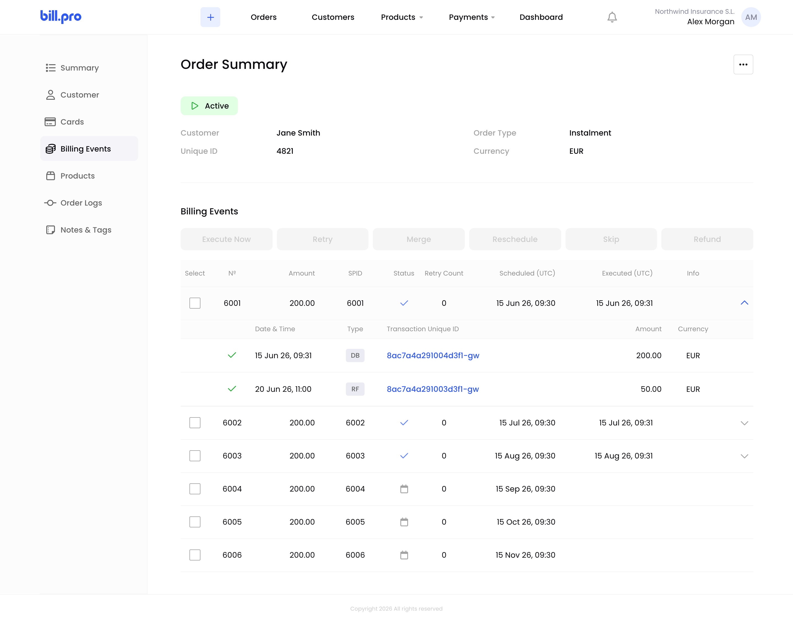Open transaction link 8ac7a4a291004d3f1-gw
Screen dimensions: 793x620
[433, 355]
